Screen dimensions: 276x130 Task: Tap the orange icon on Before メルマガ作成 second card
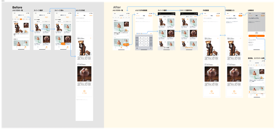click(90, 64)
